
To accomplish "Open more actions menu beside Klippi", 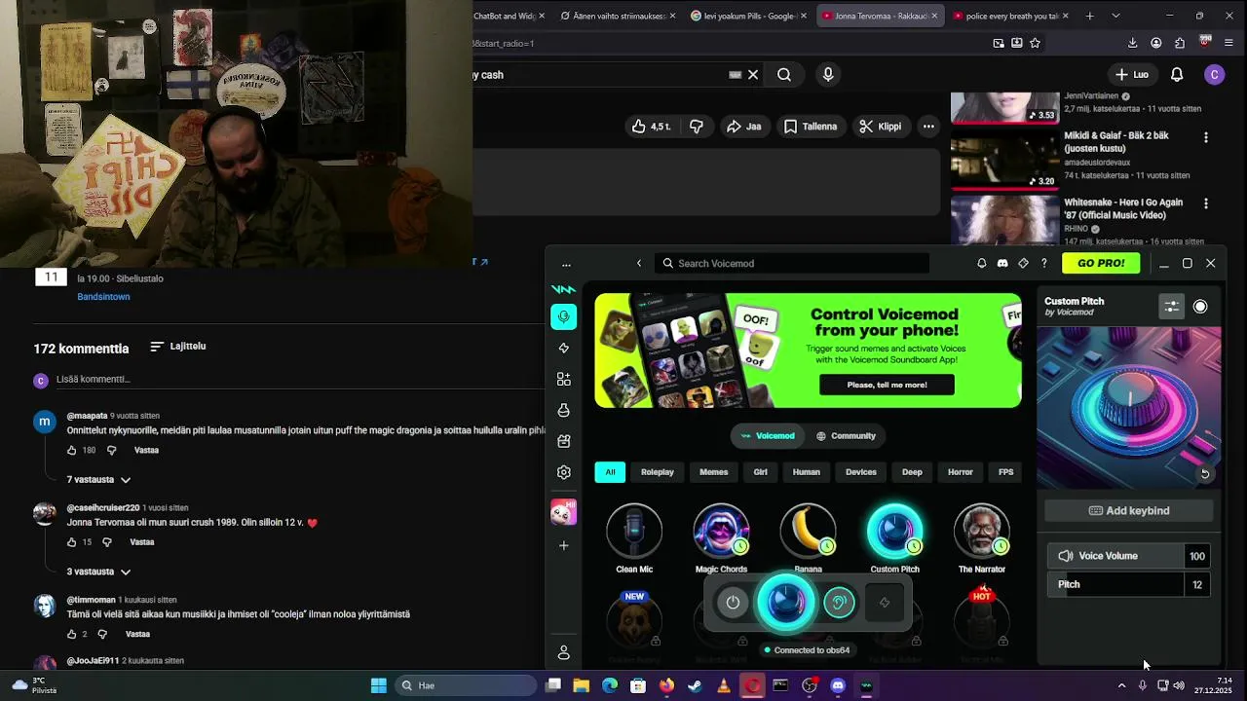I will point(928,127).
